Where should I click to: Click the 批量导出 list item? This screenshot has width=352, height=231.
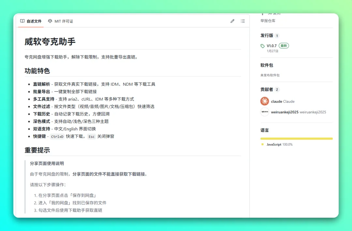[x=65, y=92]
